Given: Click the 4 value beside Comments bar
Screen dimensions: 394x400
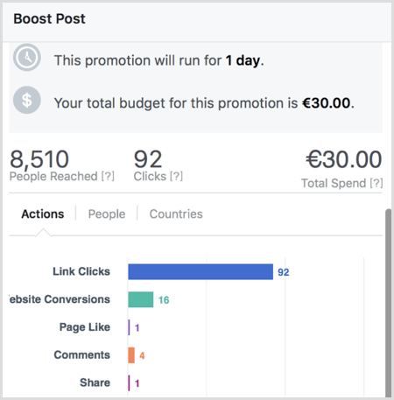Looking at the screenshot, I should pos(142,355).
